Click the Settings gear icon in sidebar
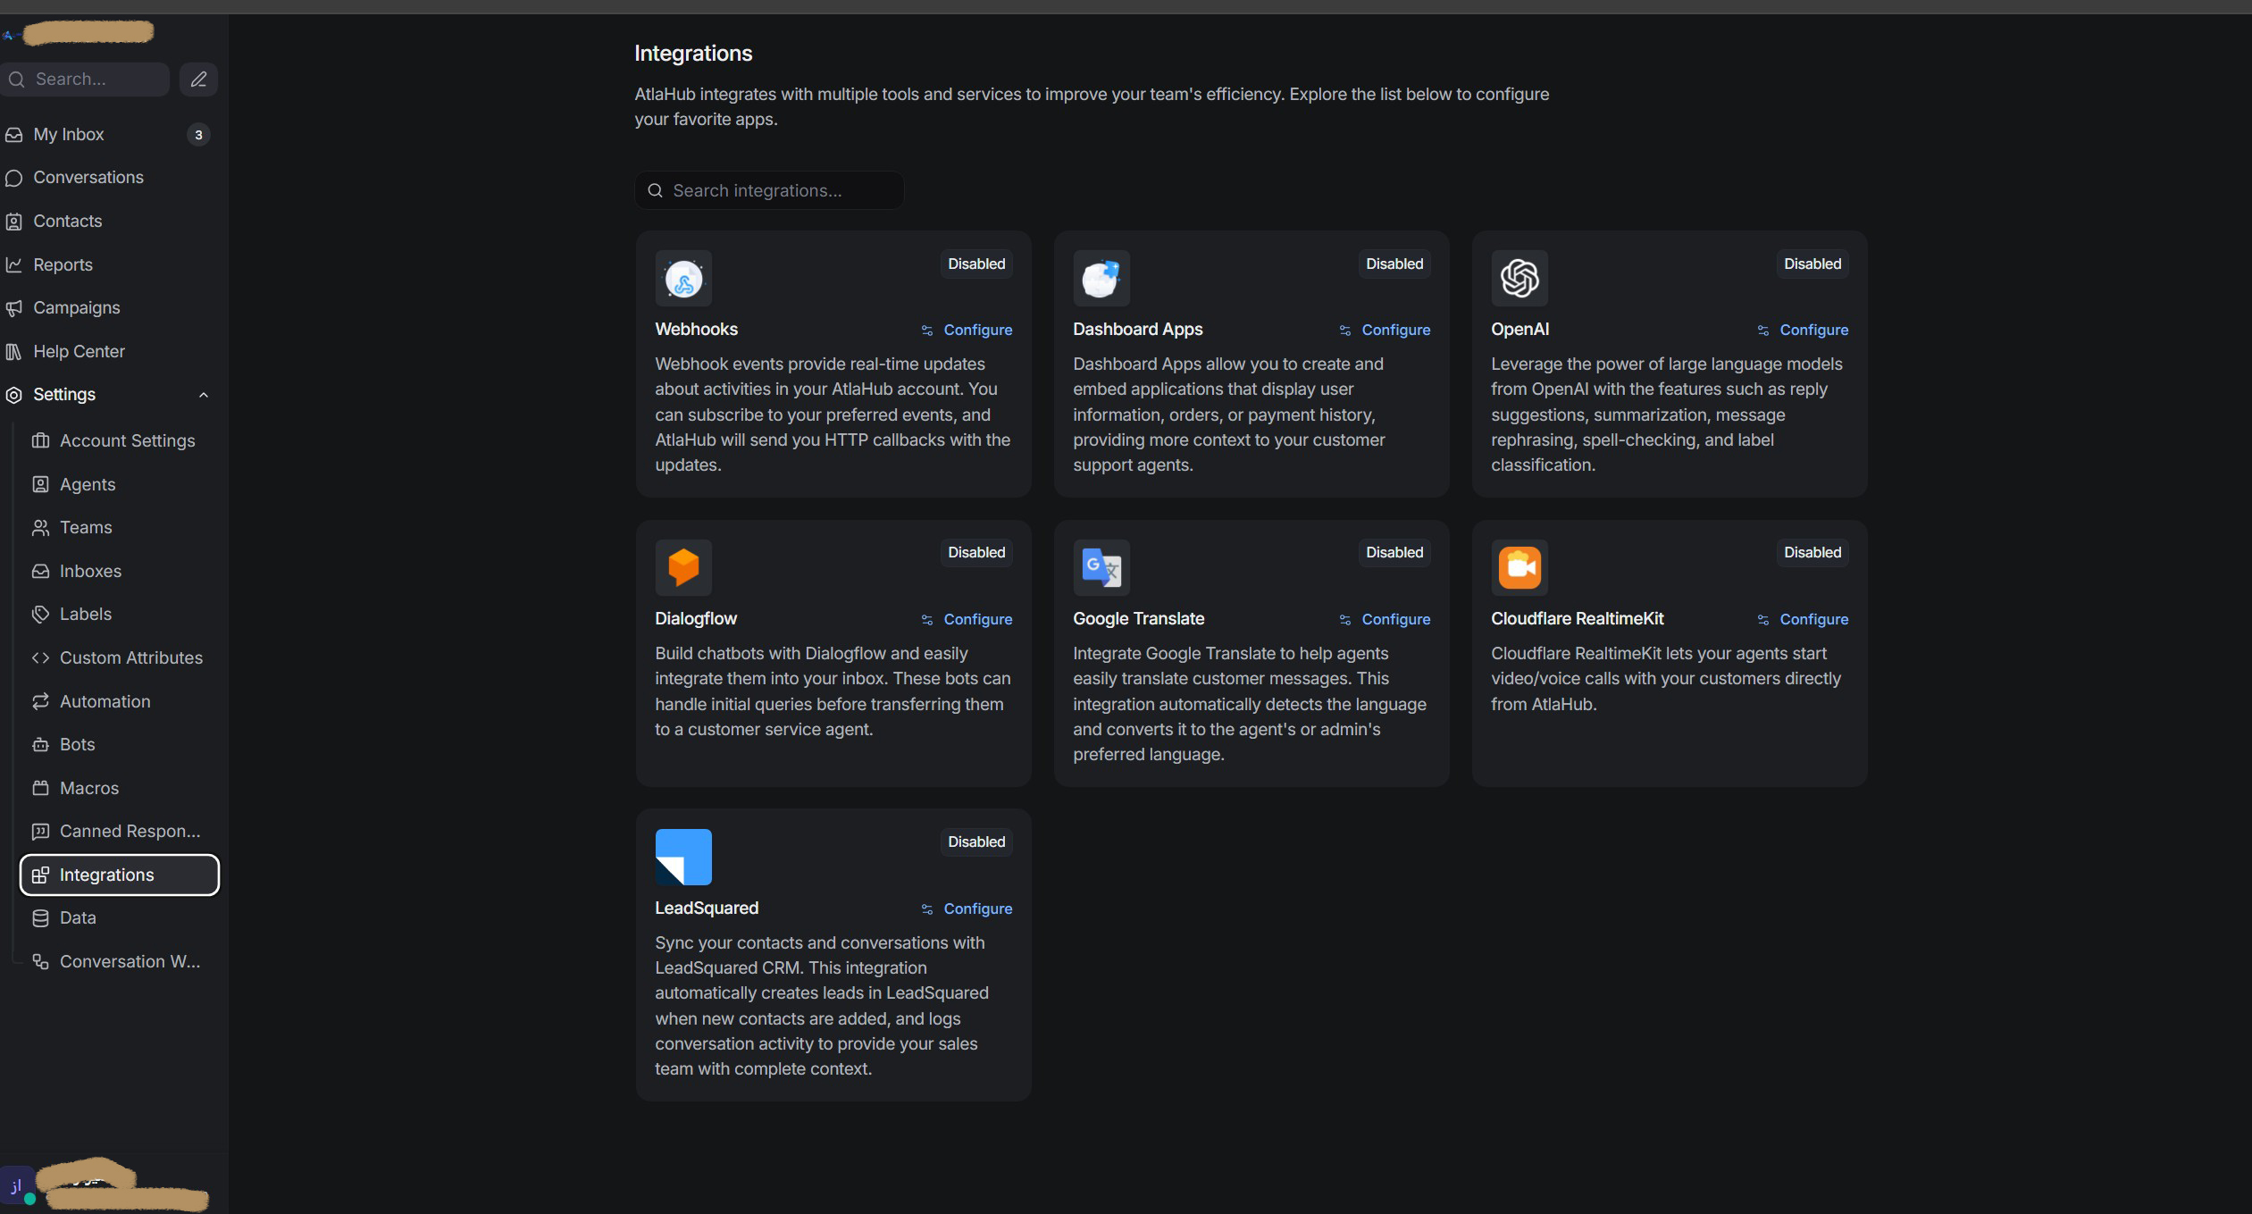 point(14,395)
